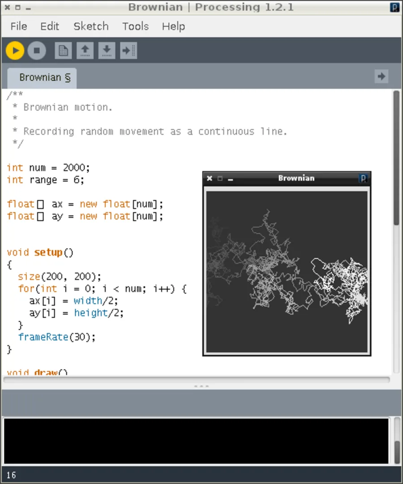The width and height of the screenshot is (403, 484).
Task: Minimize the Brownian output window
Action: click(230, 179)
